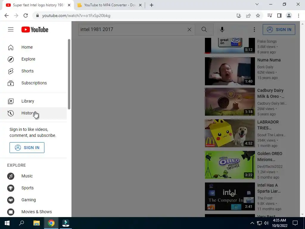This screenshot has height=229, width=305.
Task: Click the Flake Songs channel name
Action: pos(267,41)
